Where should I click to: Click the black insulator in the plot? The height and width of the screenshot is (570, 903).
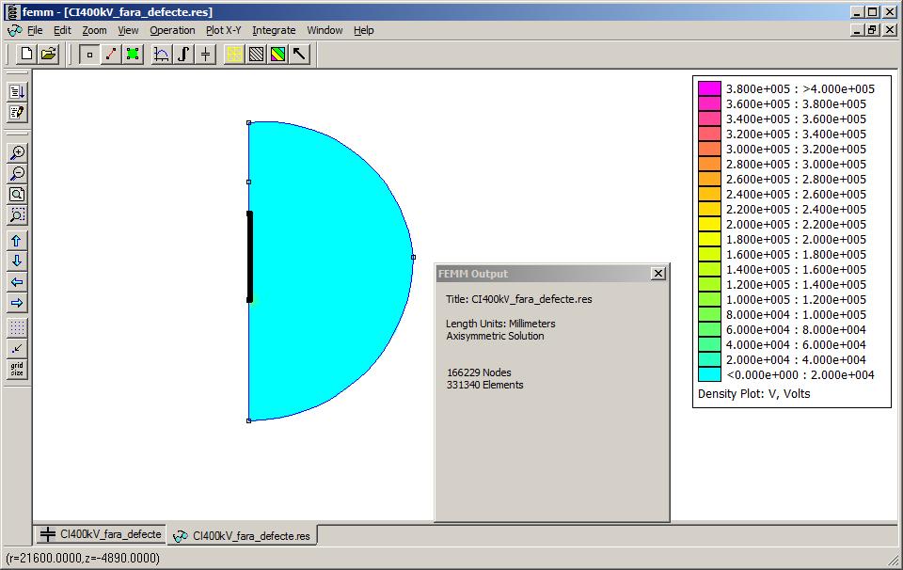tap(249, 257)
